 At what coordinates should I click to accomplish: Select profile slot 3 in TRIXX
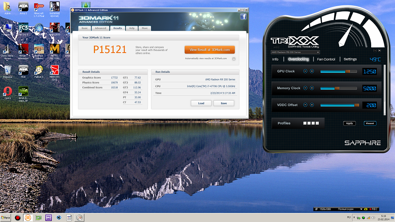pyautogui.click(x=313, y=123)
